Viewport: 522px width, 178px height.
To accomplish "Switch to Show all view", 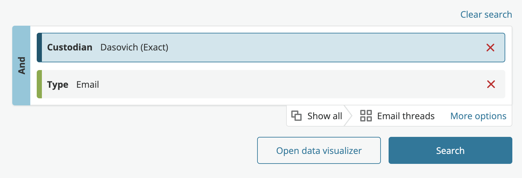I will click(317, 116).
